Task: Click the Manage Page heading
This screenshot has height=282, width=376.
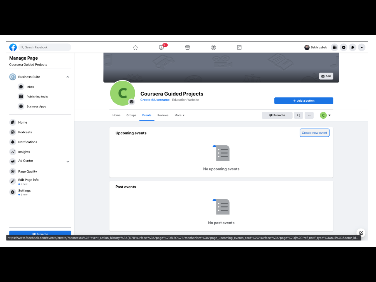Action: pyautogui.click(x=23, y=58)
